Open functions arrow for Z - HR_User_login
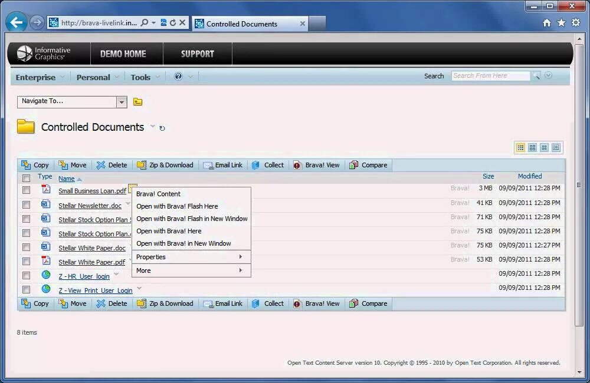590x383 pixels. tap(116, 274)
